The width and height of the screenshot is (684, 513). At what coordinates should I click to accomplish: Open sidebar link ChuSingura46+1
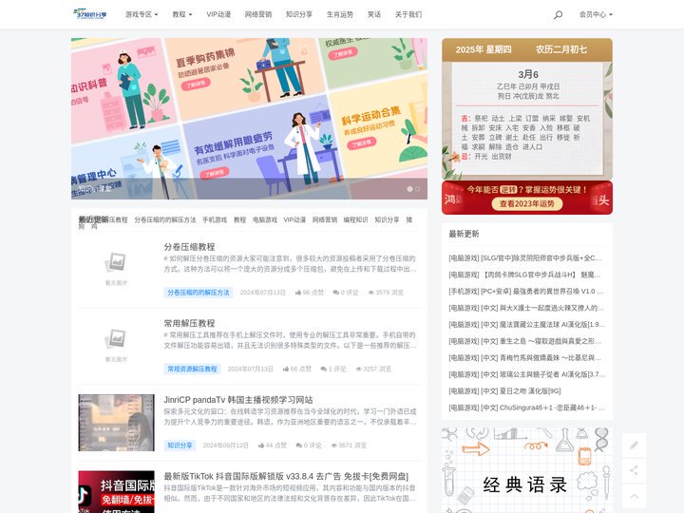(527, 408)
